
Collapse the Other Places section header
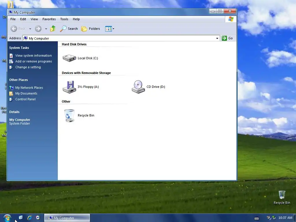tap(18, 80)
